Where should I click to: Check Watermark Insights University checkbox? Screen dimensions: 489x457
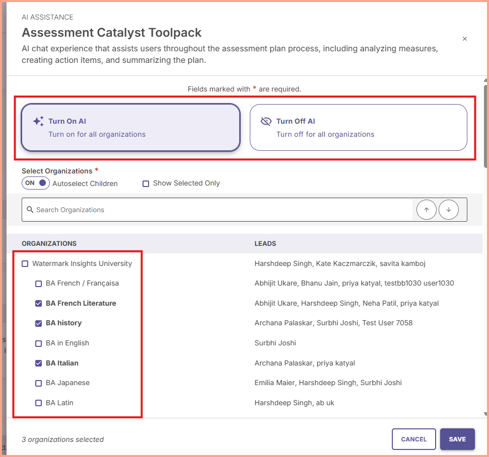click(25, 264)
